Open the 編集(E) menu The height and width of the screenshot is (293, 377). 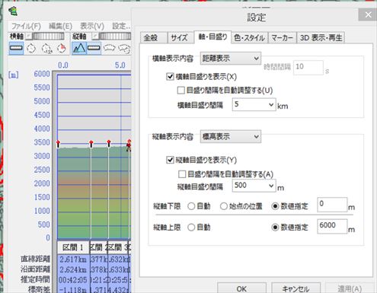tap(60, 26)
